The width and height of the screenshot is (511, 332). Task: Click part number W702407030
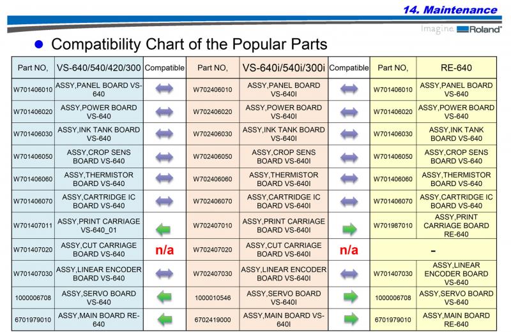click(213, 273)
